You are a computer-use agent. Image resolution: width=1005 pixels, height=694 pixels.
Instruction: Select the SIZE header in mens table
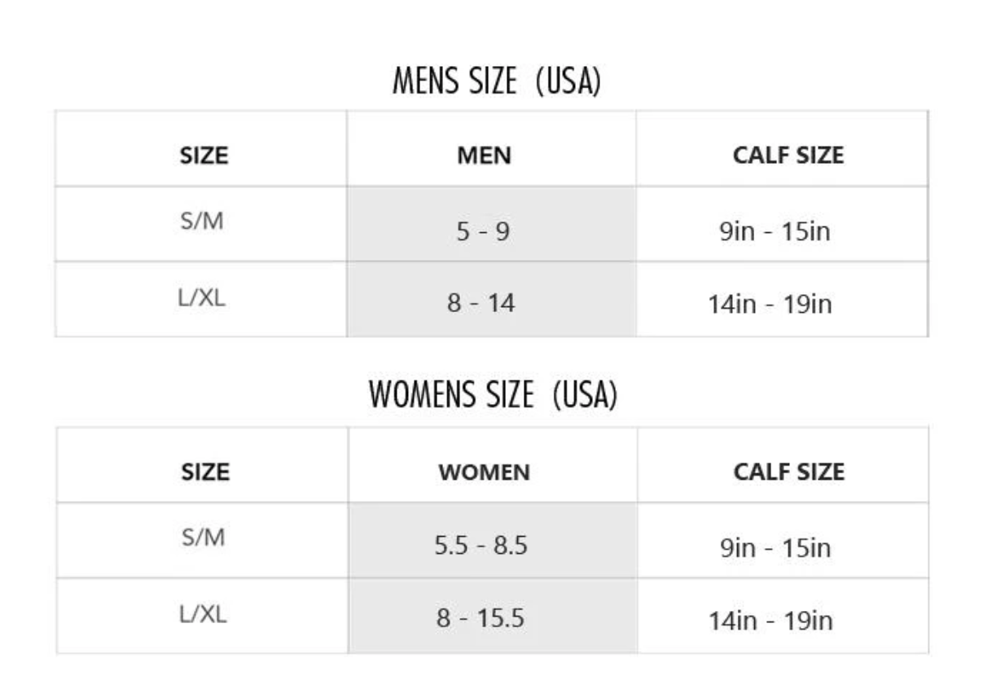(x=204, y=155)
